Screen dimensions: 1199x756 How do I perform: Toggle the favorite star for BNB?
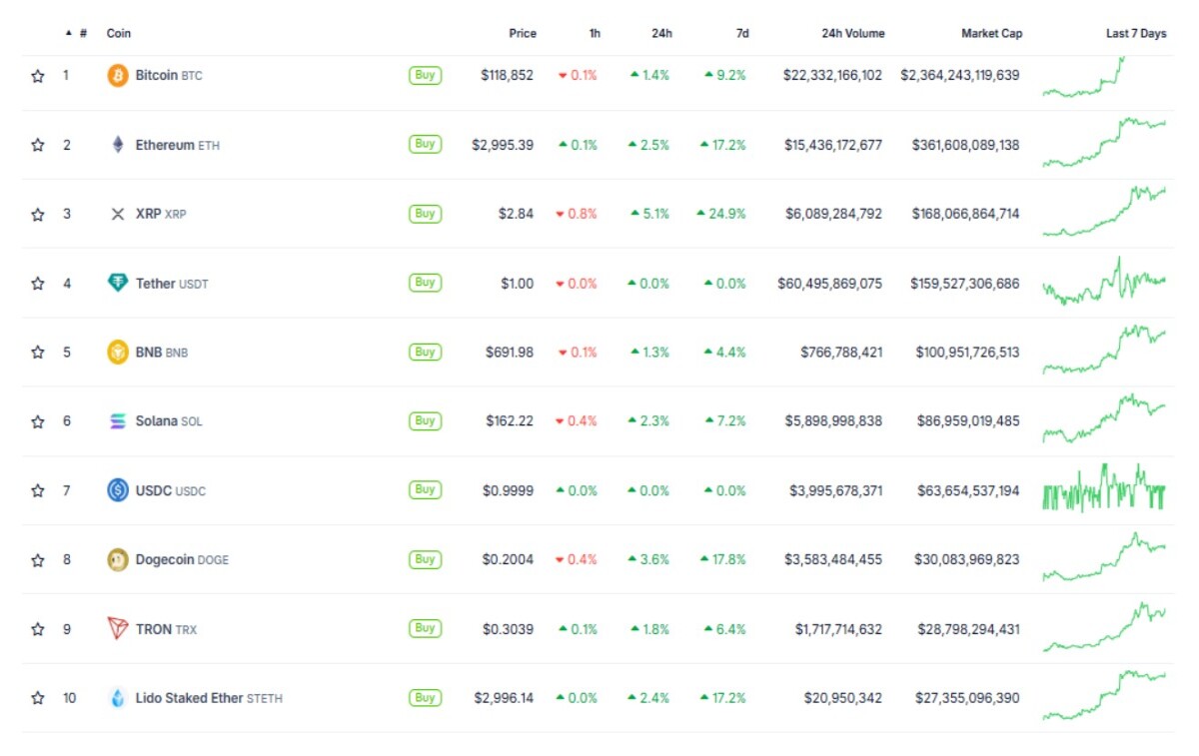click(38, 353)
